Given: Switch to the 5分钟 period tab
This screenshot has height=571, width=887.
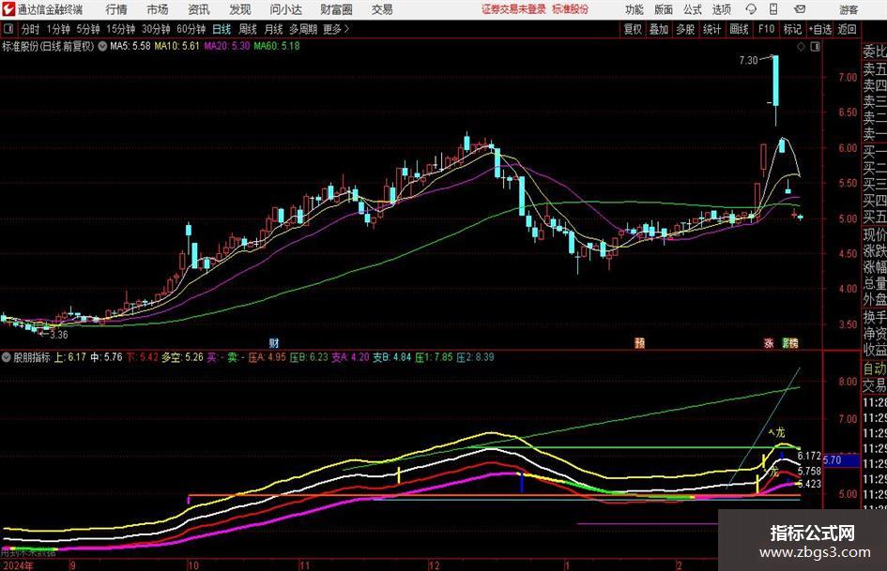Looking at the screenshot, I should point(88,29).
